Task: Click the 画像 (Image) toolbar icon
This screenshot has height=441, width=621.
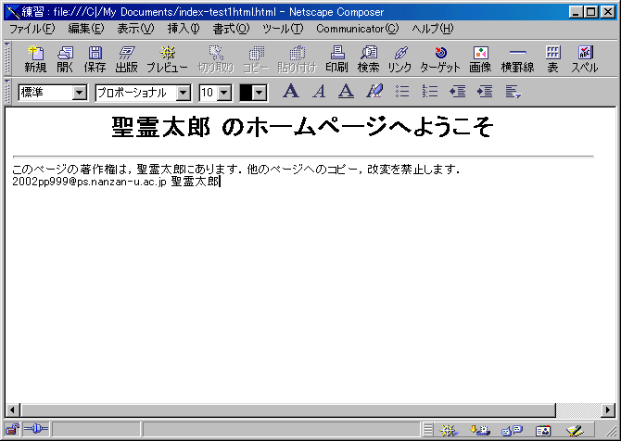Action: pos(480,58)
